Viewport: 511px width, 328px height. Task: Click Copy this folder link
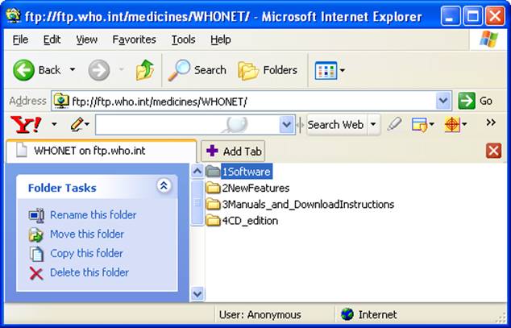click(86, 253)
